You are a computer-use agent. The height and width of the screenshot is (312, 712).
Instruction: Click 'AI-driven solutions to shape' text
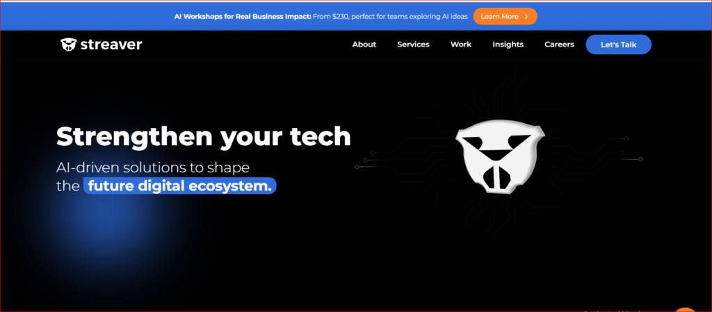pos(153,167)
